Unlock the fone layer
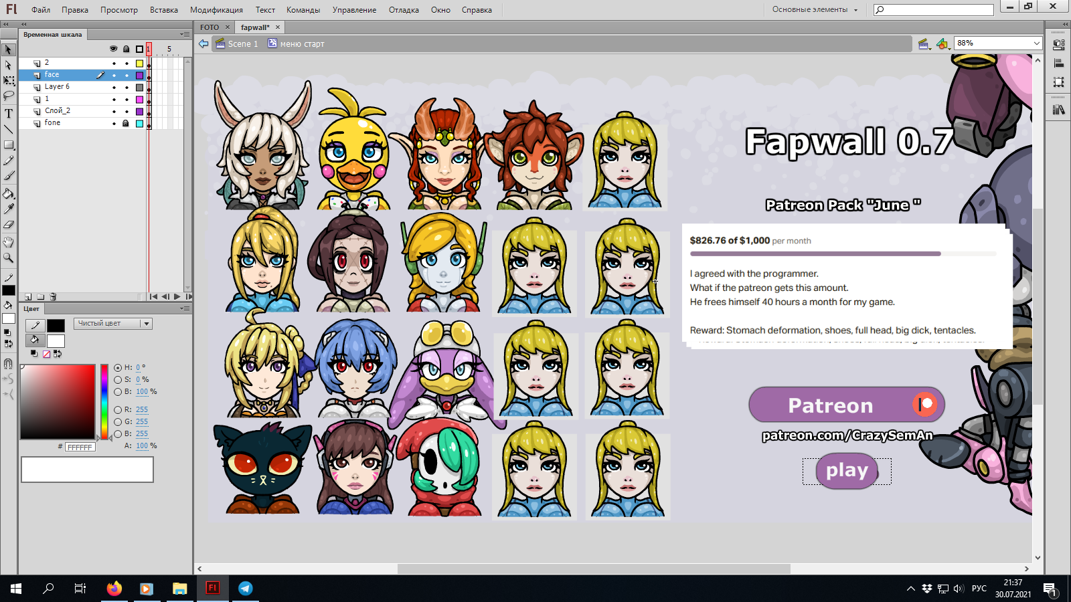 [126, 123]
